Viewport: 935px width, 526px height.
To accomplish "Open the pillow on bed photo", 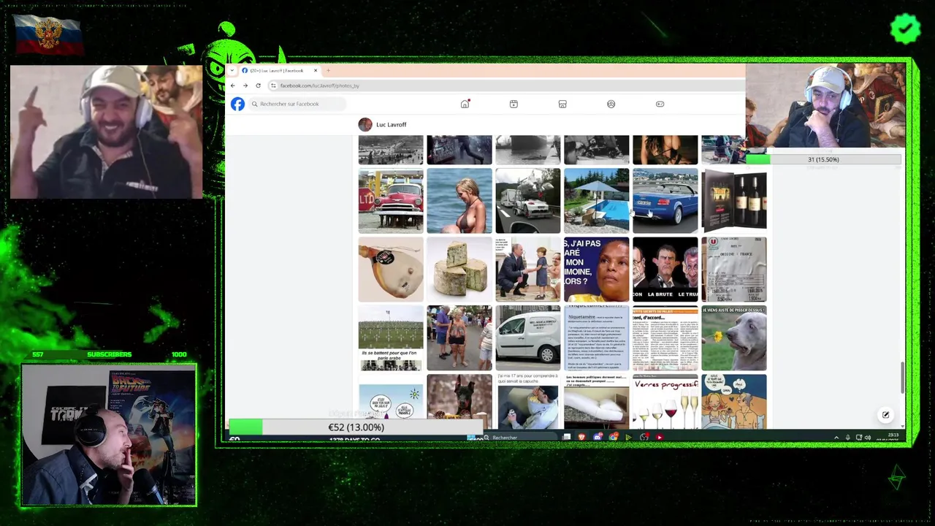I will click(x=596, y=402).
